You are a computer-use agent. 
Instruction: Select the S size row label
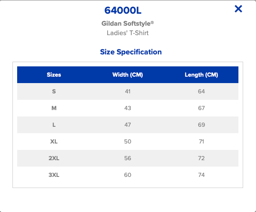click(54, 91)
